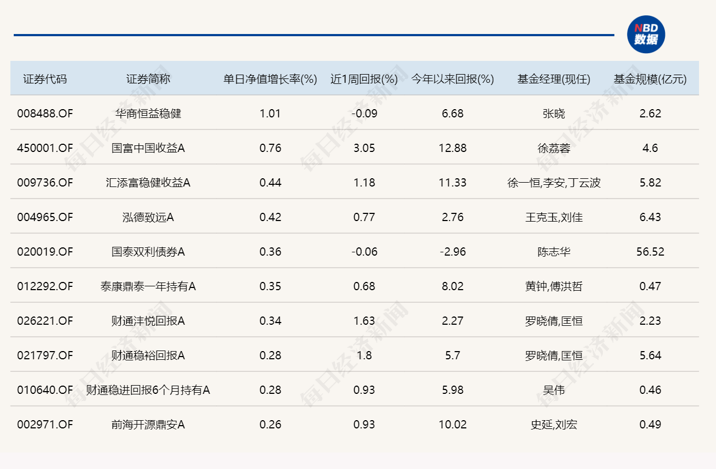Select fund manager 吴伟
Image resolution: width=716 pixels, height=469 pixels.
coord(553,390)
